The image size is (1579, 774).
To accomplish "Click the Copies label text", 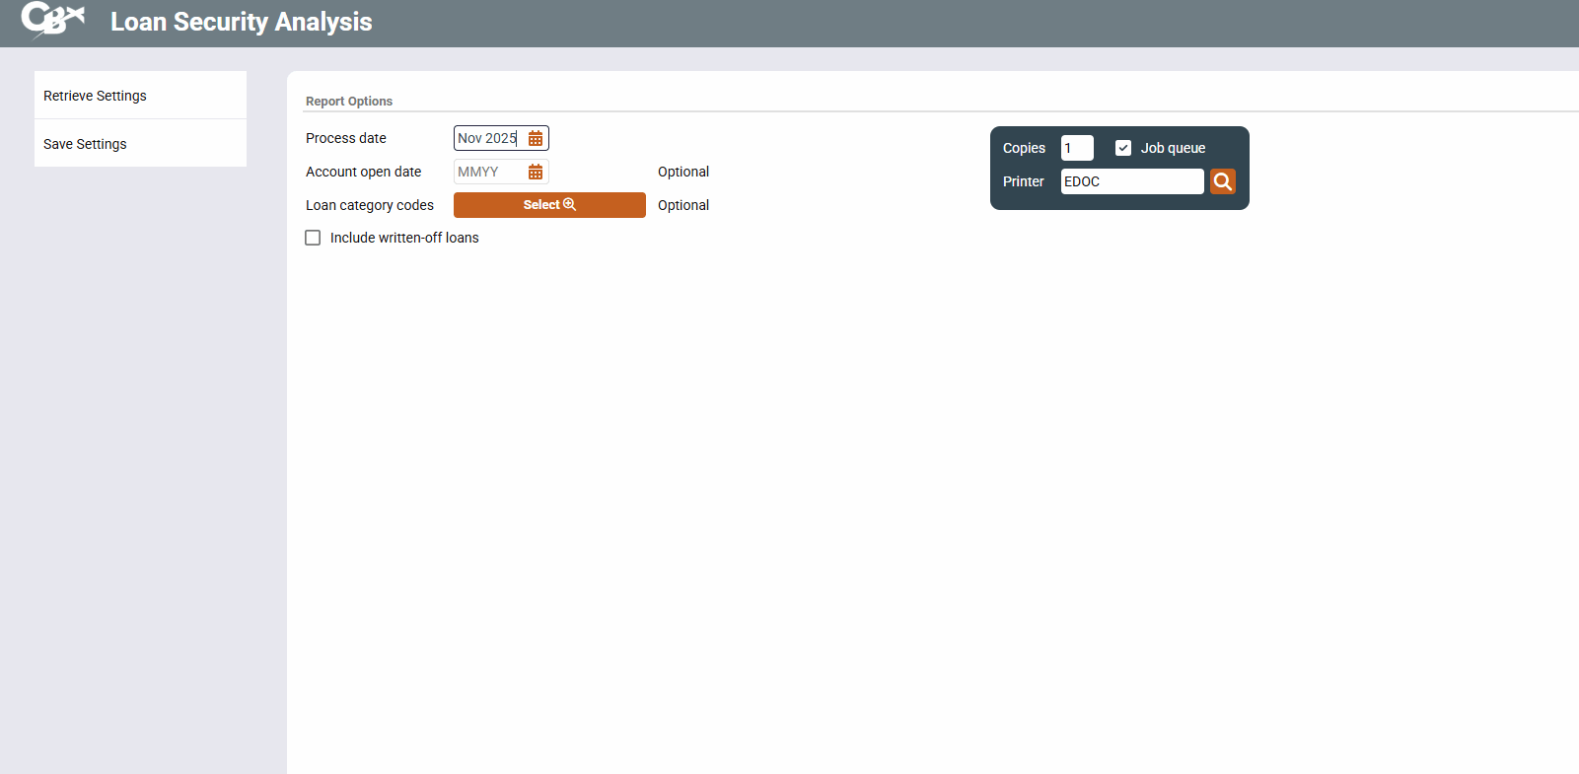I will pyautogui.click(x=1024, y=148).
